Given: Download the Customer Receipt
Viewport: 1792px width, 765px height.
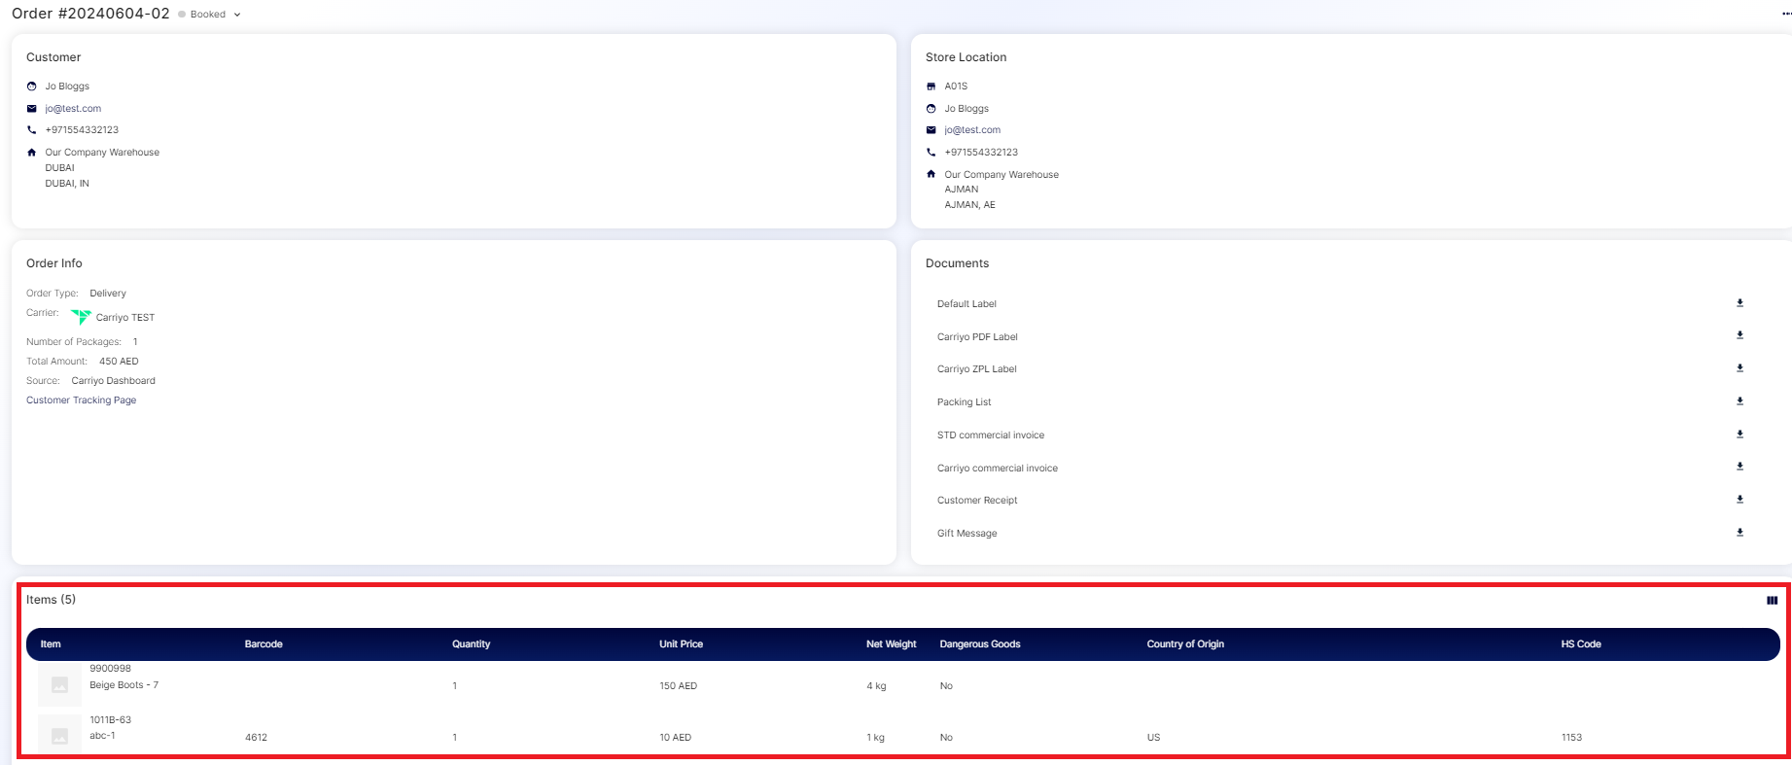Looking at the screenshot, I should (1739, 500).
